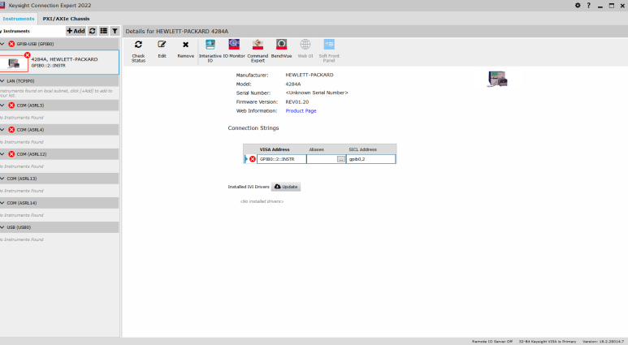Open the Edit instrument tool
The height and width of the screenshot is (345, 628).
coord(162,50)
